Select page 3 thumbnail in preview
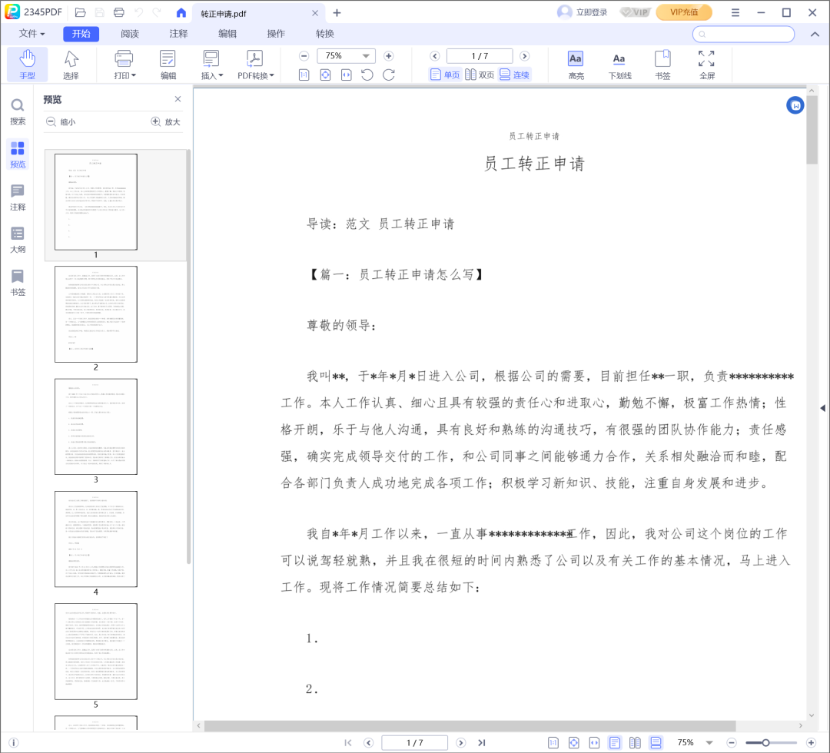This screenshot has width=830, height=753. click(x=96, y=426)
